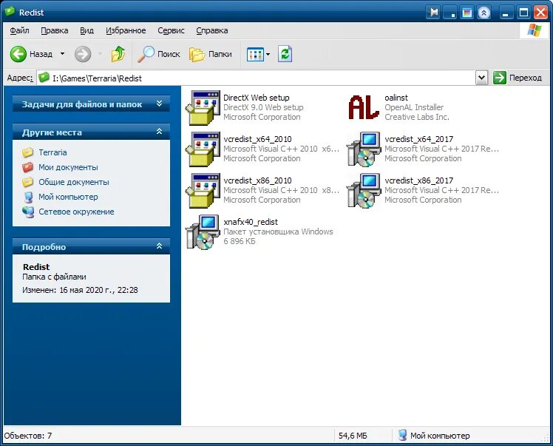Maximize the Redist window

point(523,13)
